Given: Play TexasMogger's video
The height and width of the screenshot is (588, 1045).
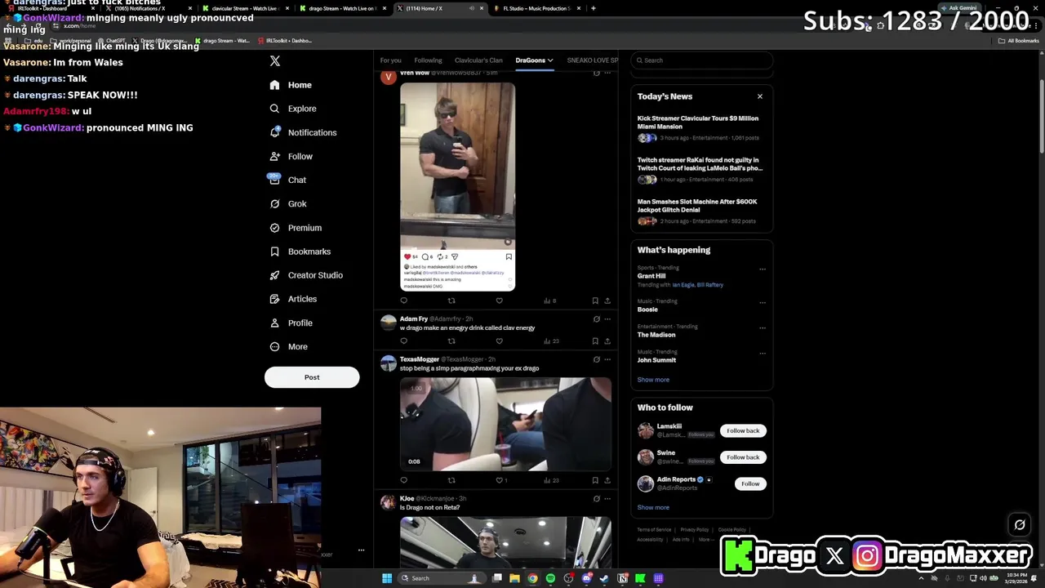Looking at the screenshot, I should tap(505, 424).
